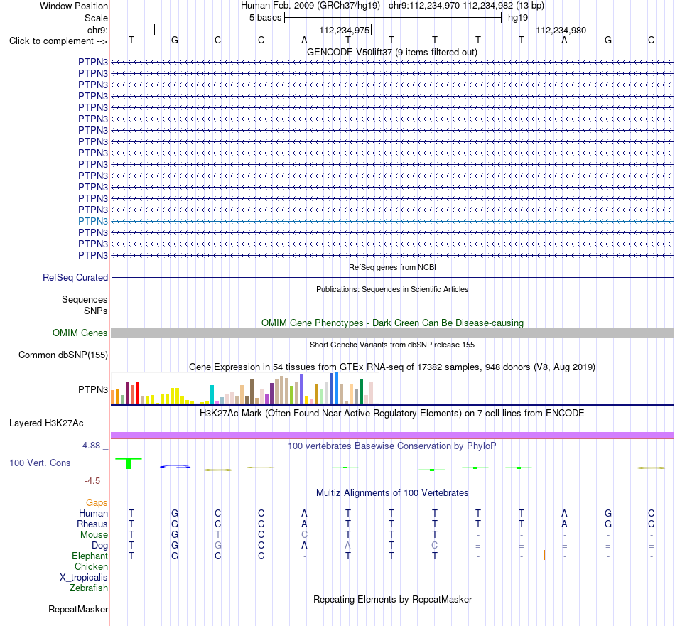This screenshot has width=675, height=626.
Task: Click the dark green bar in GTEx chart
Action: point(361,392)
